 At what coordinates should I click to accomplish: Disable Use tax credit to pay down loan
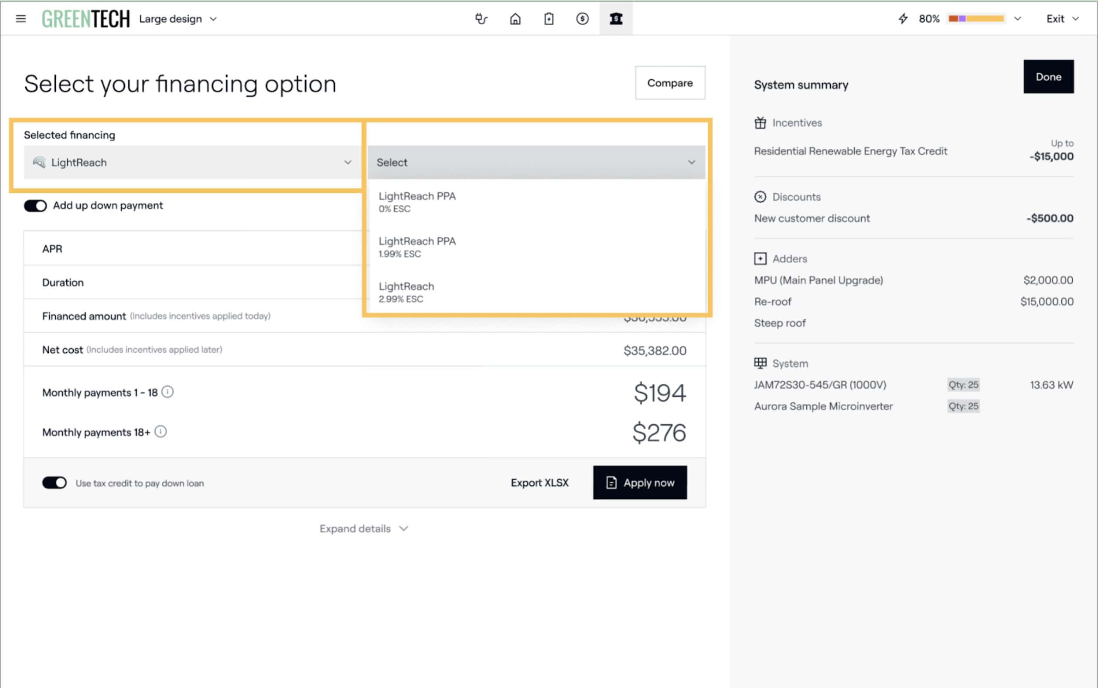point(54,482)
